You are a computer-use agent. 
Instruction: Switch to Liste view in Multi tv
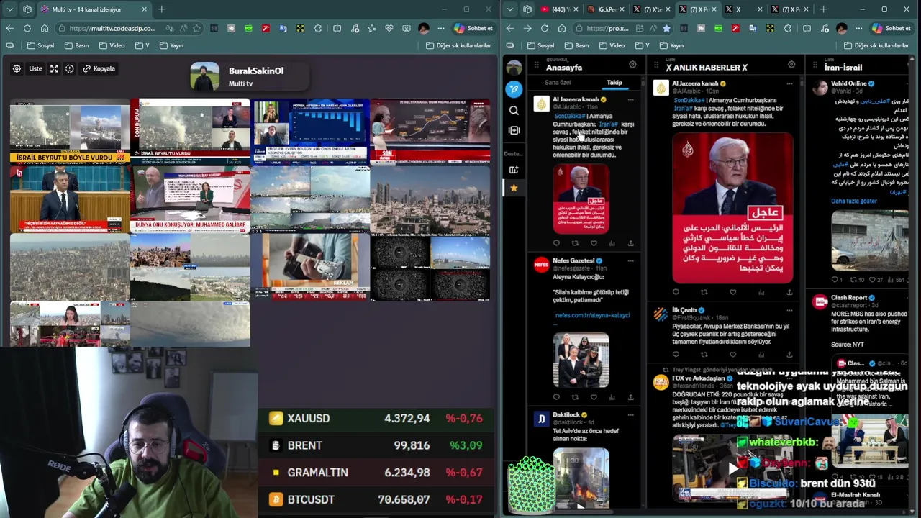coord(35,68)
